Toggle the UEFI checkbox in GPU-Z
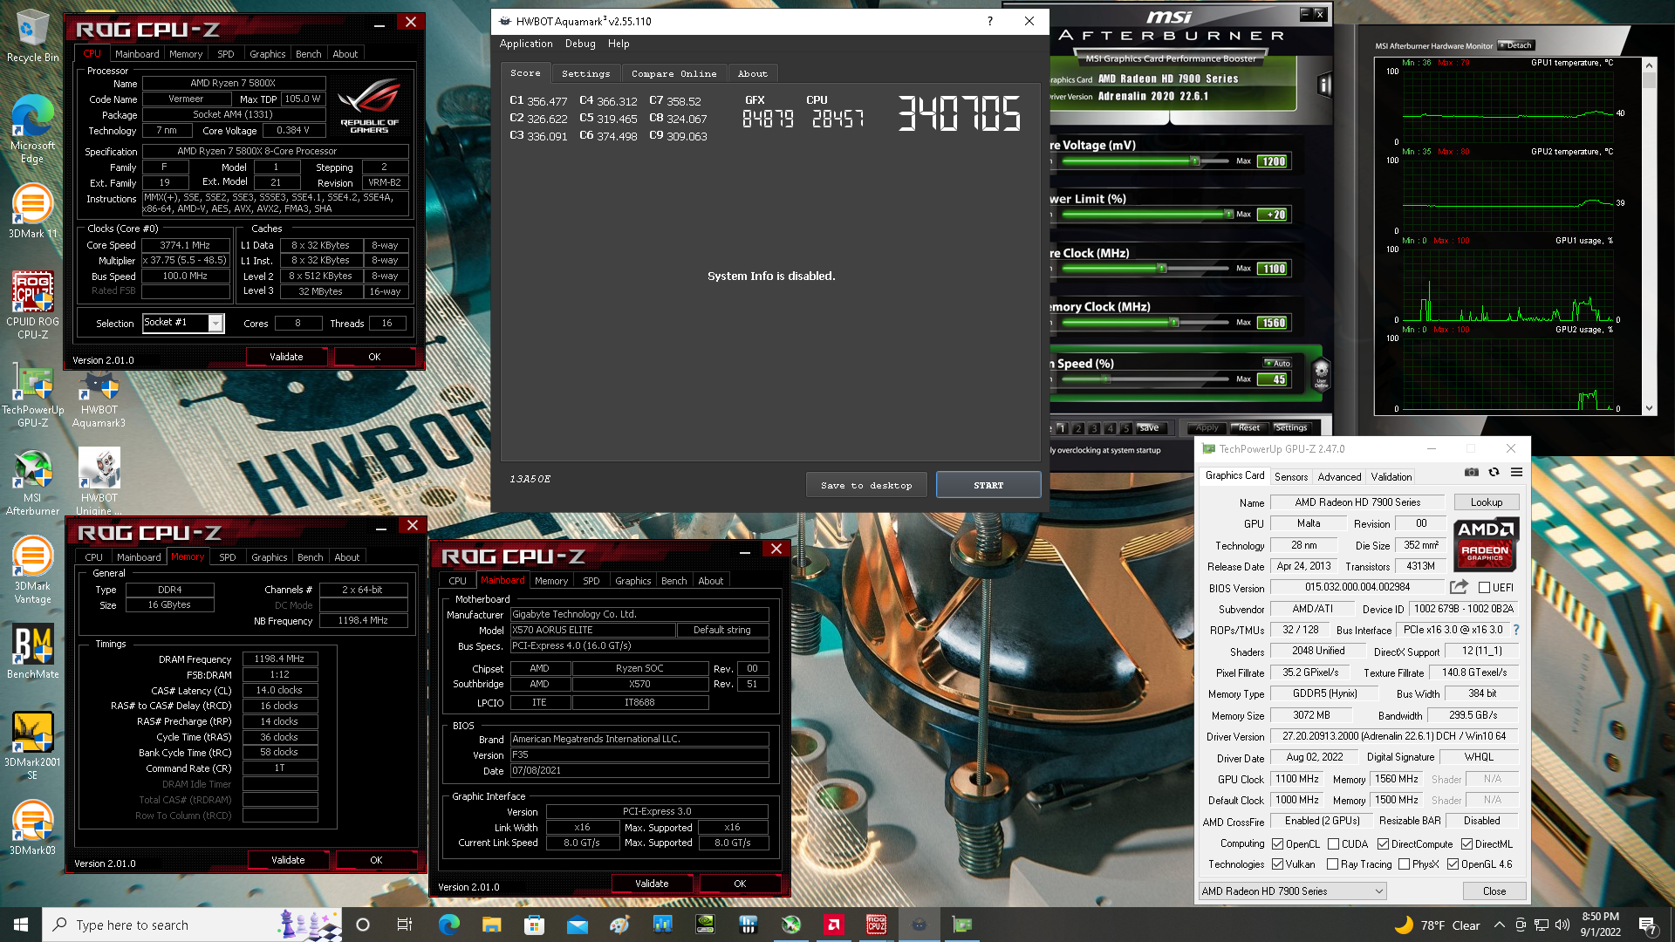This screenshot has width=1675, height=942. [1484, 588]
